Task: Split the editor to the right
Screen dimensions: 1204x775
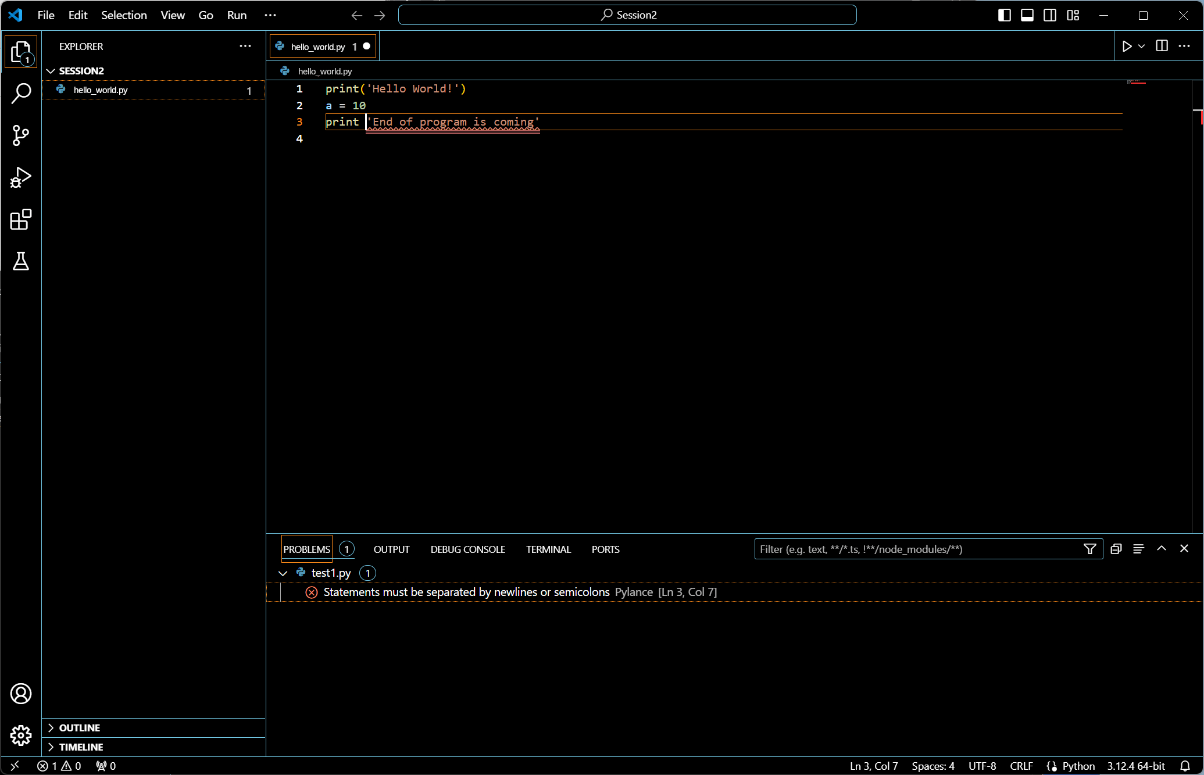Action: coord(1162,47)
